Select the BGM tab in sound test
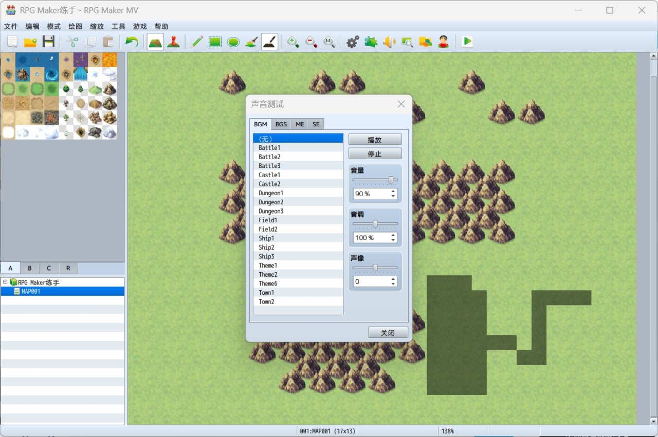This screenshot has height=437, width=658. coord(261,124)
